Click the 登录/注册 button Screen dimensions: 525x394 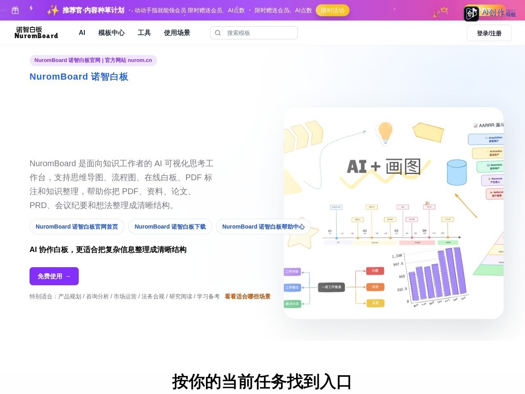[489, 33]
